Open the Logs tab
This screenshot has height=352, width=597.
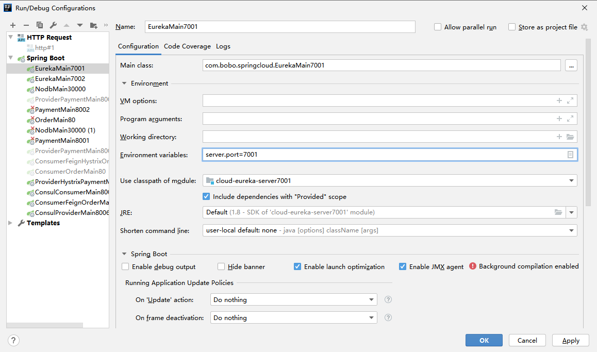tap(223, 46)
